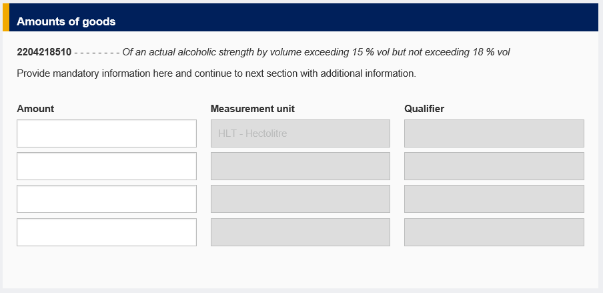The height and width of the screenshot is (293, 603).
Task: Click the fourth row Measurement unit field
Action: pyautogui.click(x=300, y=232)
